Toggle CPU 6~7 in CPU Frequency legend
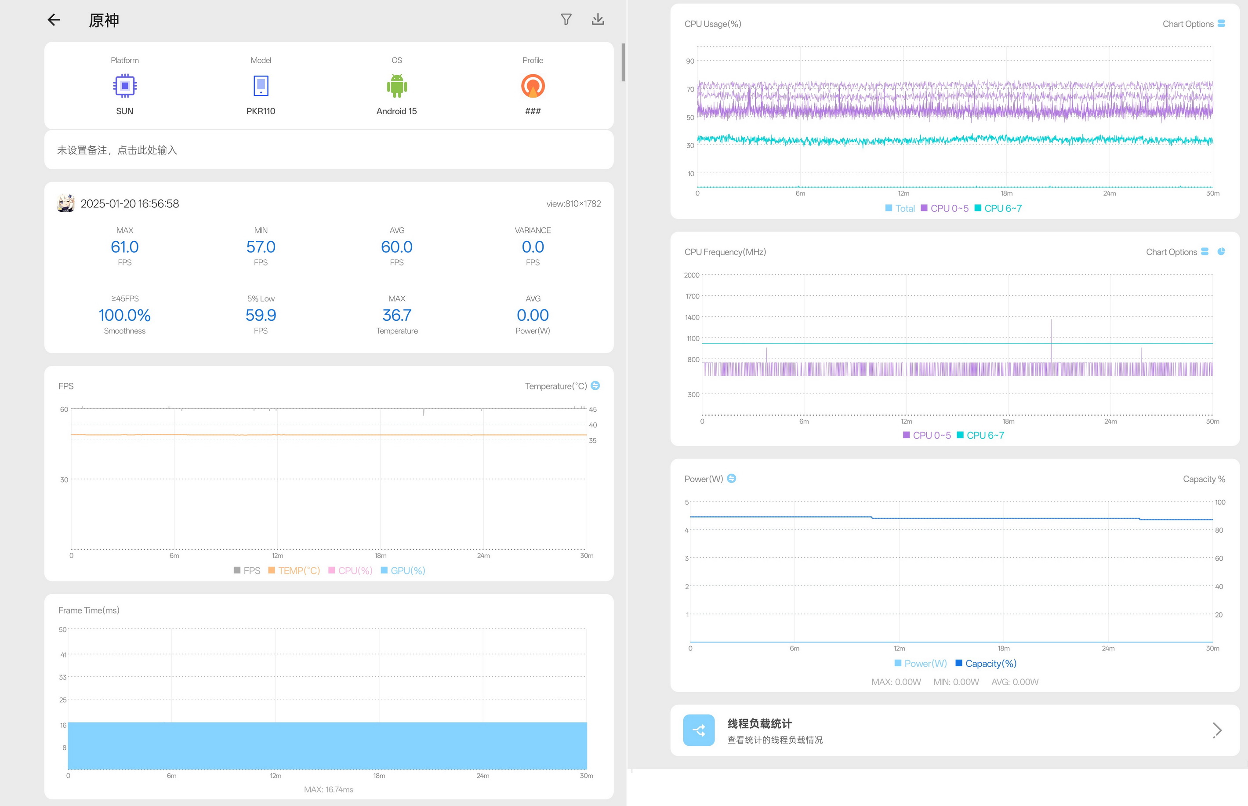Screen dimensions: 1248x806 point(980,436)
